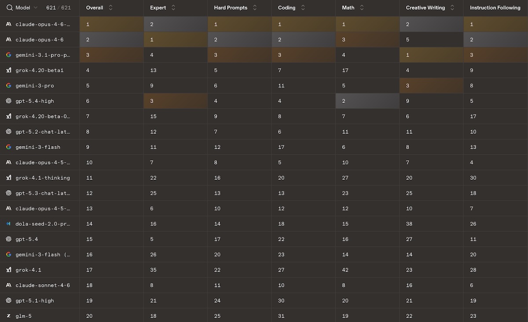Screen dimensions: 528x322
Task: Click the highlighted rank 1 Creative Writing cell
Action: click(431, 55)
